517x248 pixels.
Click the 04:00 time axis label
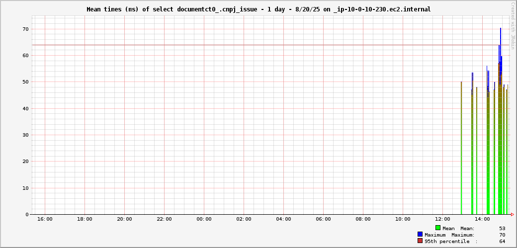point(283,219)
